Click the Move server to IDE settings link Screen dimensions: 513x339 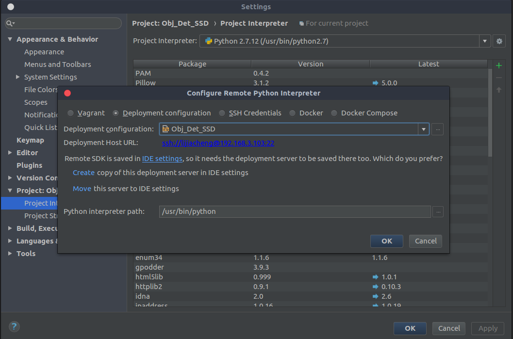pyautogui.click(x=82, y=189)
